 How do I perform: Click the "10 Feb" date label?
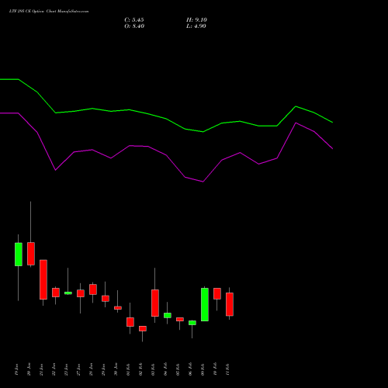coord(215,369)
